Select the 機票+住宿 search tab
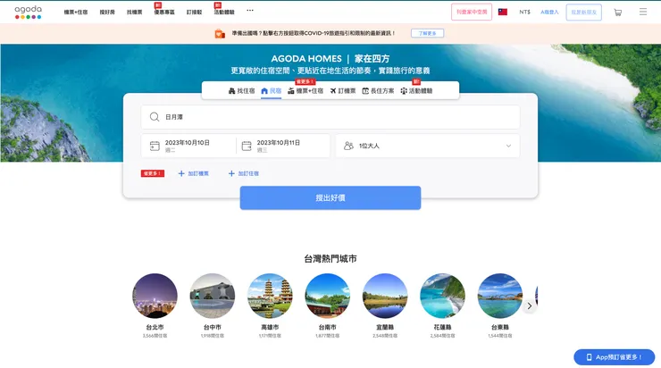 click(305, 90)
